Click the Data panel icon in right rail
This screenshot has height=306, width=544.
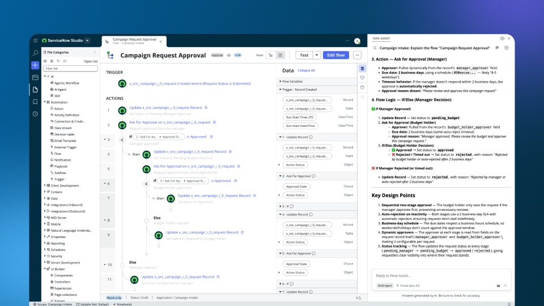click(x=362, y=69)
